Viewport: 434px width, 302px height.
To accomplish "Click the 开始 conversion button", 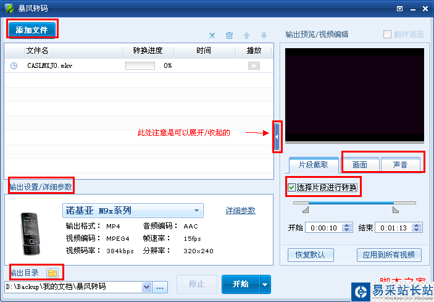I will (241, 284).
